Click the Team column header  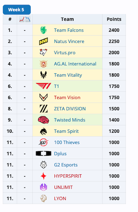67,19
